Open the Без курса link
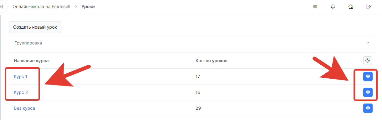The width and height of the screenshot is (382, 120). tap(24, 108)
